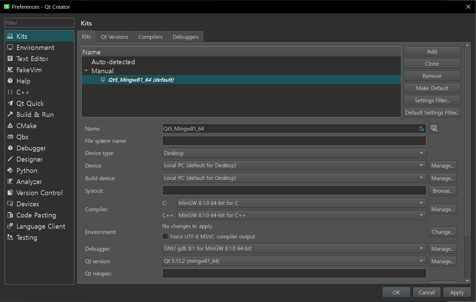The image size is (476, 302).
Task: Open the Version Control icon
Action: pos(10,193)
